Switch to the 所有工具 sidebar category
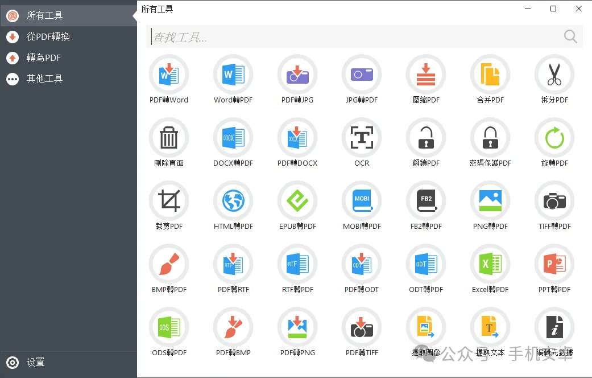This screenshot has height=378, width=592. [x=68, y=15]
